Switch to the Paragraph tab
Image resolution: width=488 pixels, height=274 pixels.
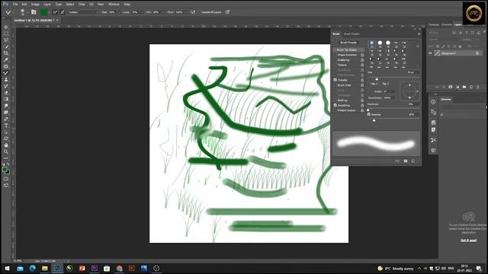coord(434,24)
